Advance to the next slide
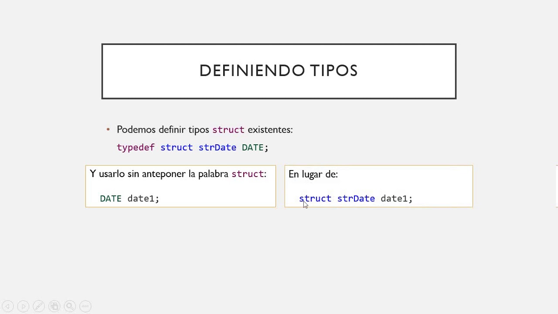This screenshot has height=314, width=558. 24,306
